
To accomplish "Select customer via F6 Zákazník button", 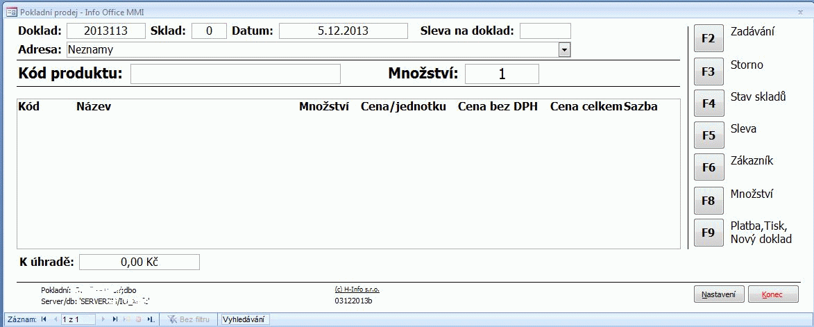I will click(708, 167).
